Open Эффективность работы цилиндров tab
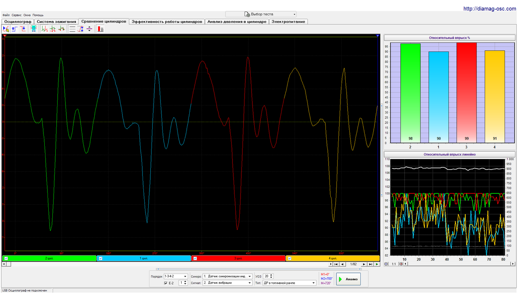The image size is (520, 294). pyautogui.click(x=167, y=21)
